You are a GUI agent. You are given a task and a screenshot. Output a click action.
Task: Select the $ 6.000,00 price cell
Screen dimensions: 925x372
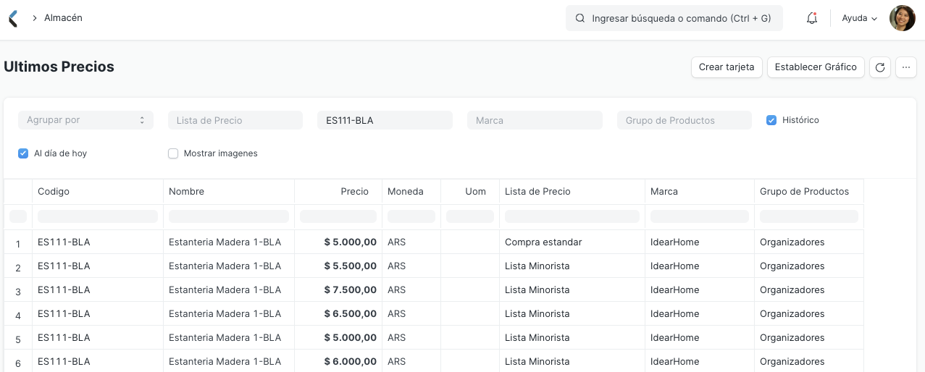click(338, 361)
